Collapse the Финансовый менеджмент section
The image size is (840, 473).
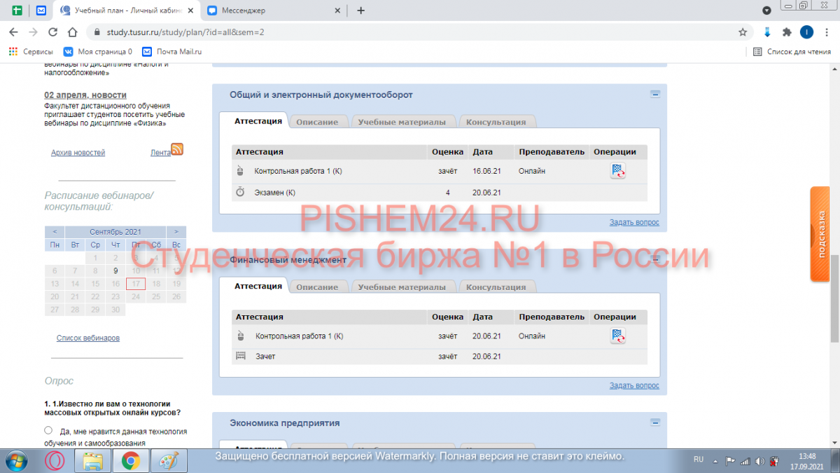click(655, 259)
